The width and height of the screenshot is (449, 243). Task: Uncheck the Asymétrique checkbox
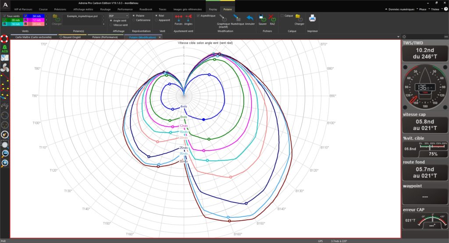198,16
